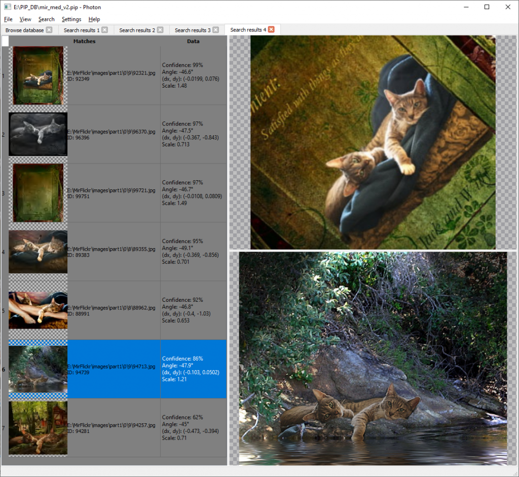
Task: Select result row with ID 99751
Action: point(114,193)
